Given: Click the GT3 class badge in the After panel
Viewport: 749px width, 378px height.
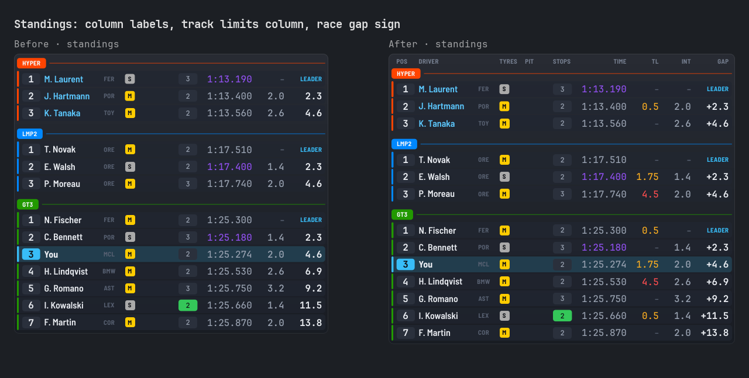Looking at the screenshot, I should (x=402, y=214).
